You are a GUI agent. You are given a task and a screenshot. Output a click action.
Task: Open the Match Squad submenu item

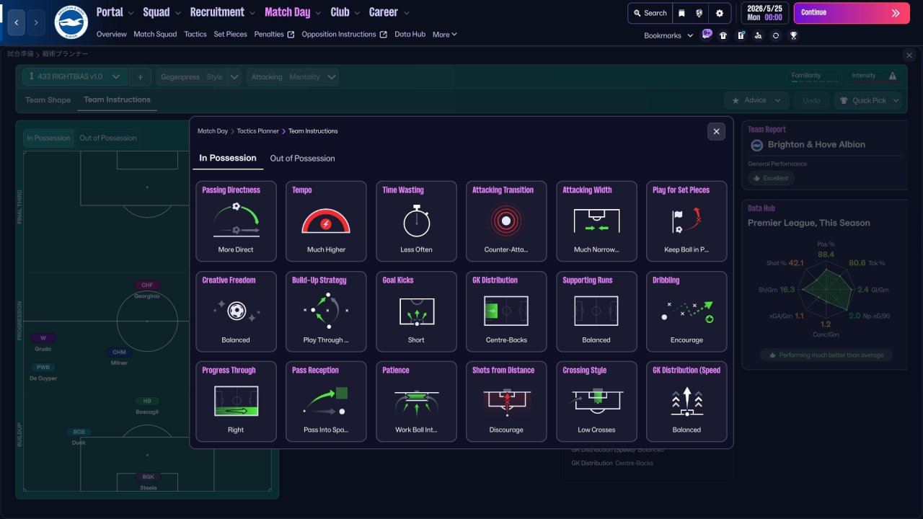(x=155, y=35)
